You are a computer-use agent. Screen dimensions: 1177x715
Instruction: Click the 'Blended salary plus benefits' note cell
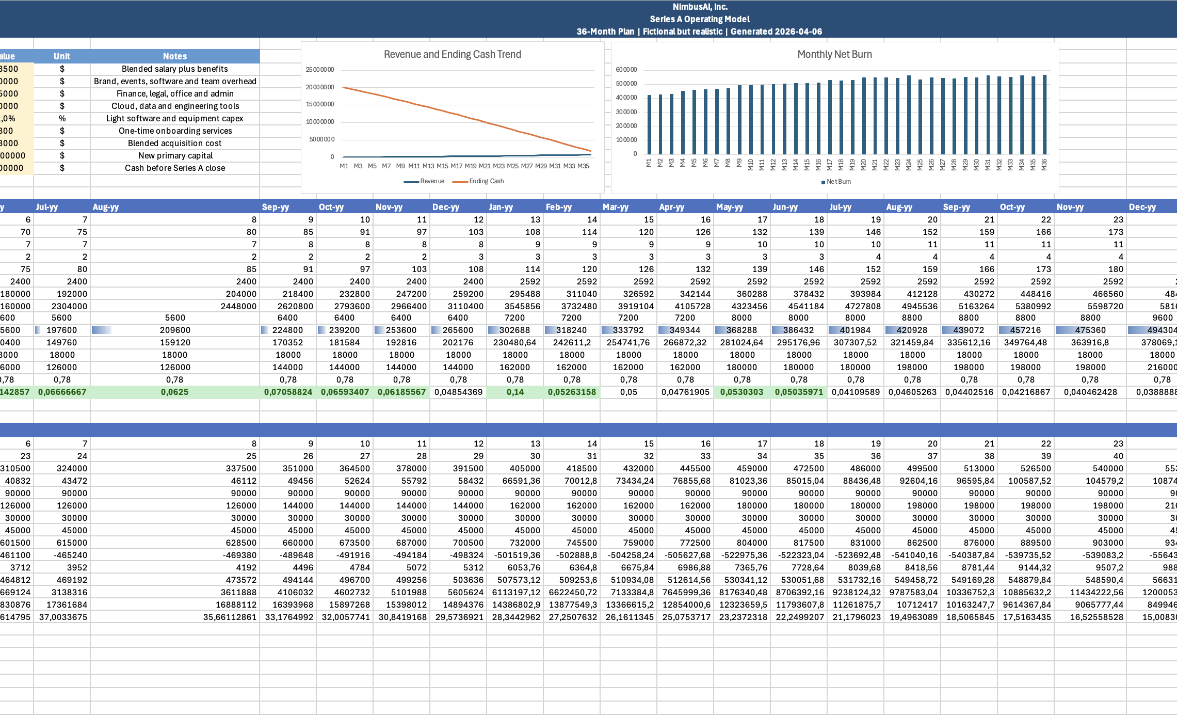click(x=175, y=69)
